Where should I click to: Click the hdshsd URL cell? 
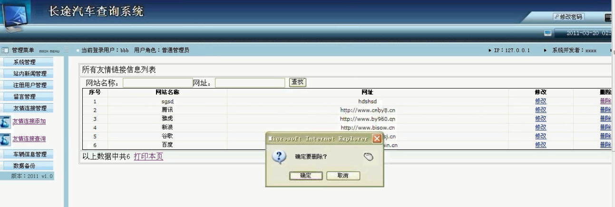pyautogui.click(x=368, y=101)
